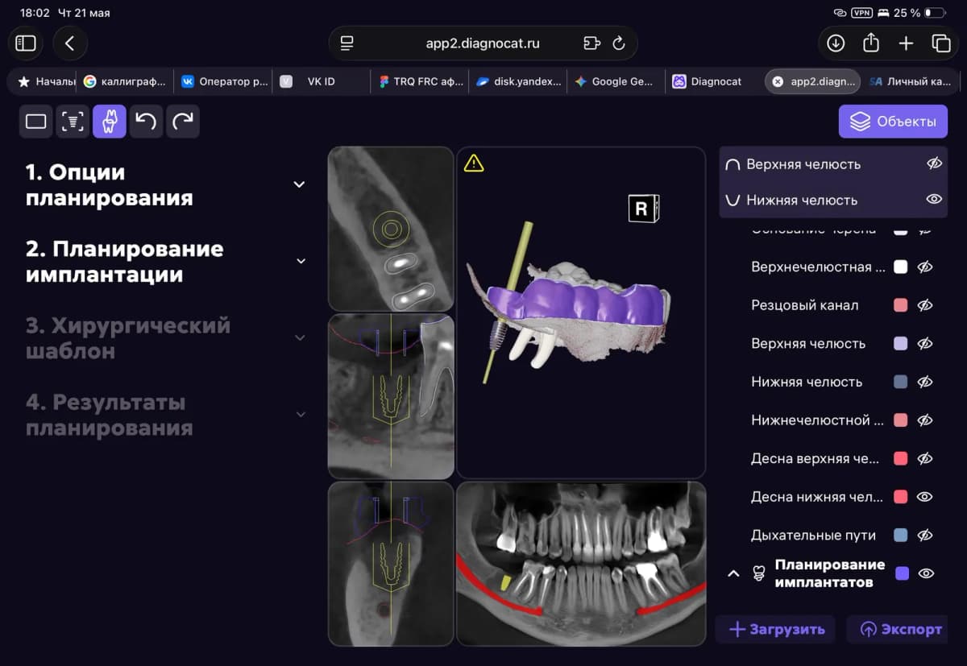Open the page reader menu icon
Viewport: 967px width, 666px height.
click(347, 43)
